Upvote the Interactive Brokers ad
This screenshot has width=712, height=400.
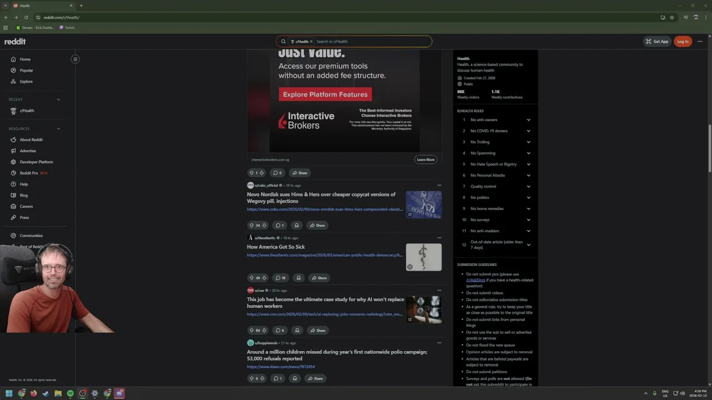click(251, 173)
